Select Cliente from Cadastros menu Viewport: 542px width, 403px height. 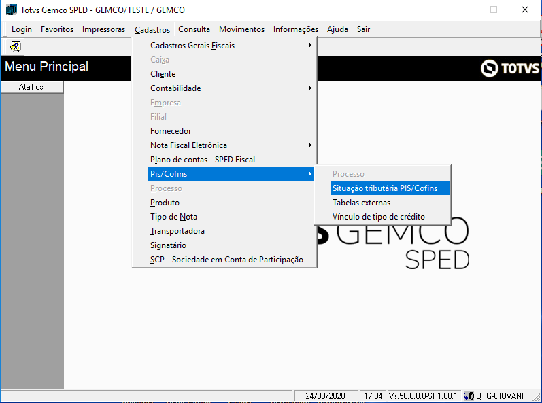231,74
